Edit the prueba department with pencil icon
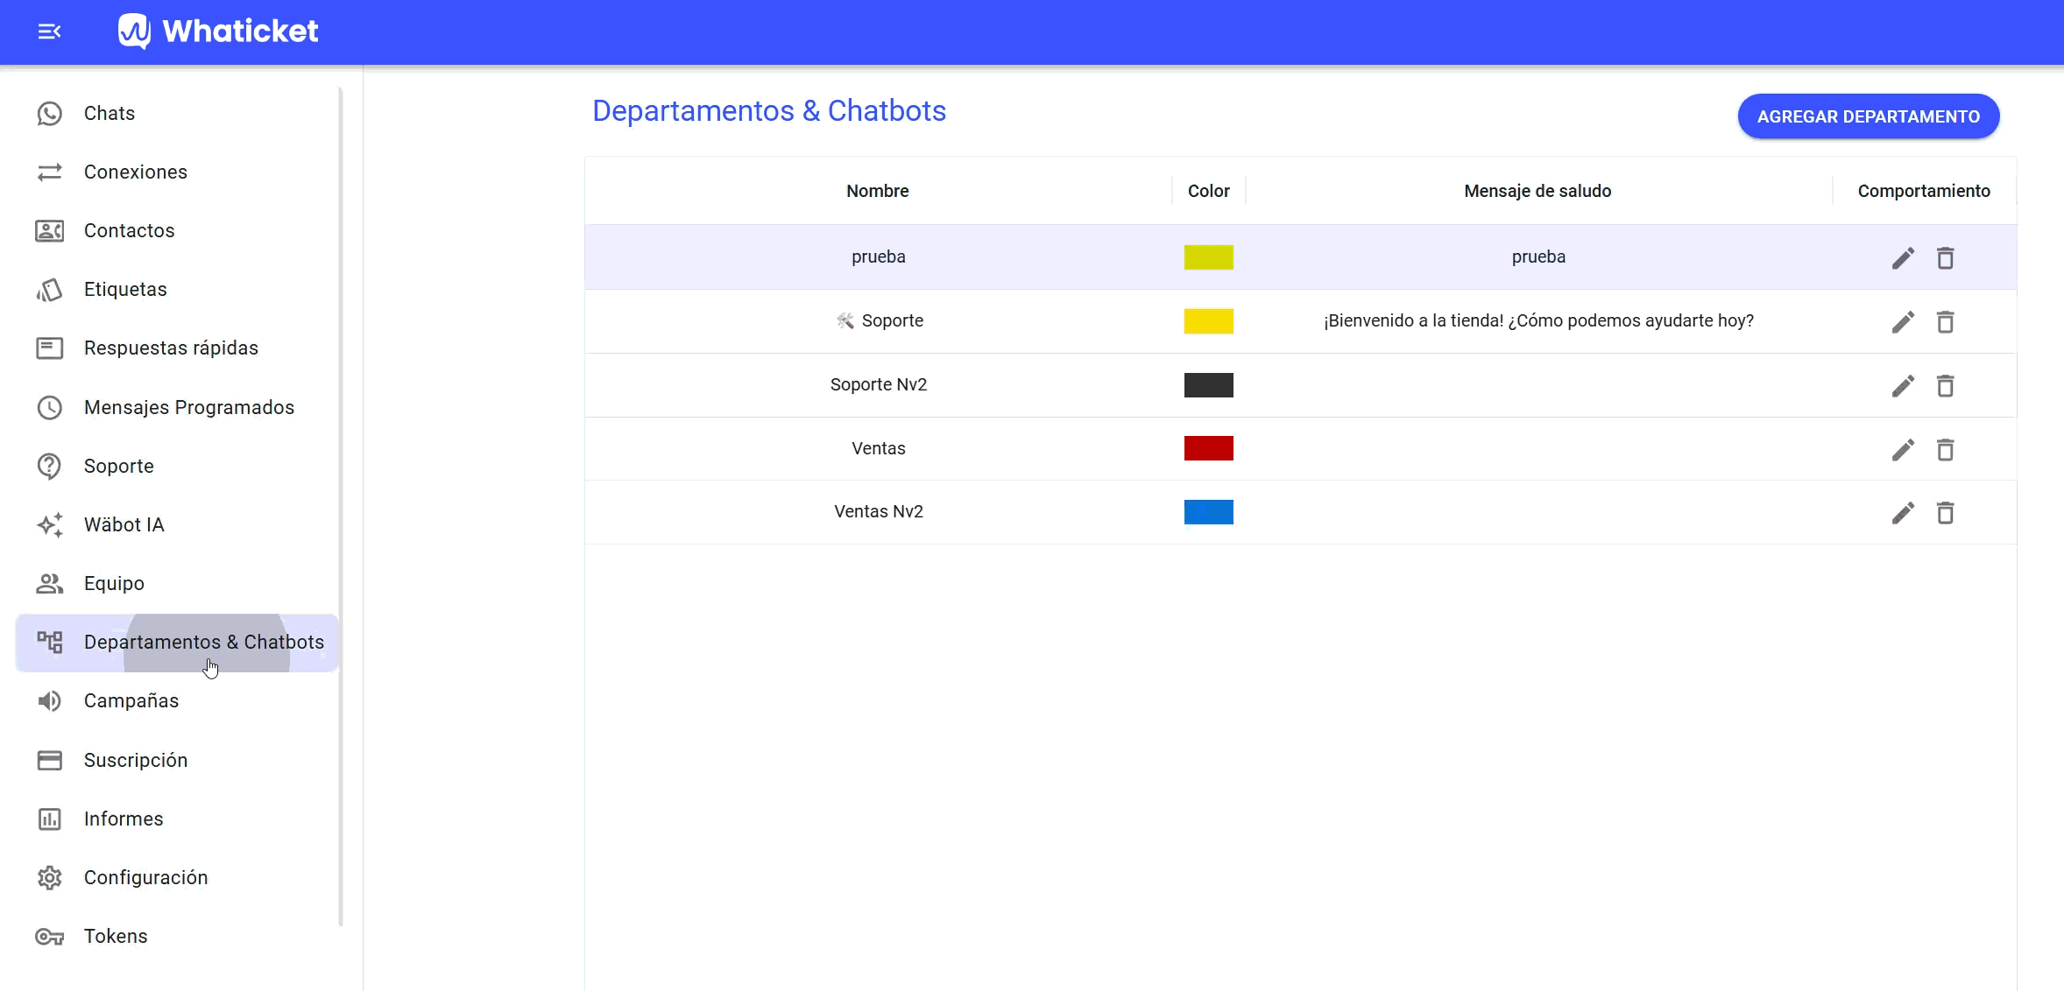 1903,257
